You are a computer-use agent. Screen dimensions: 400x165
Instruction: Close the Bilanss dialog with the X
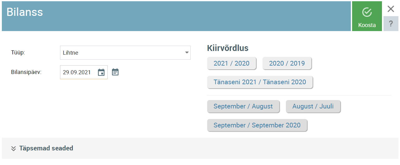pyautogui.click(x=391, y=9)
